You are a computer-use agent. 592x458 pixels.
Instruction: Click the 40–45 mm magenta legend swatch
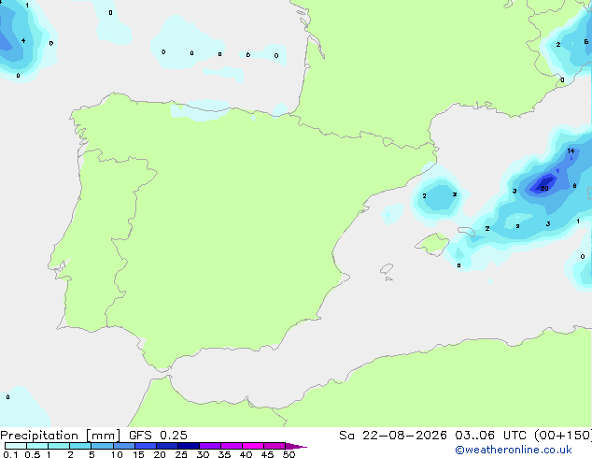tap(253, 446)
